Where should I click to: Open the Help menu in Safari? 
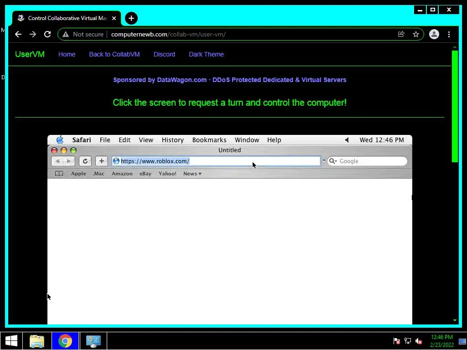[274, 140]
